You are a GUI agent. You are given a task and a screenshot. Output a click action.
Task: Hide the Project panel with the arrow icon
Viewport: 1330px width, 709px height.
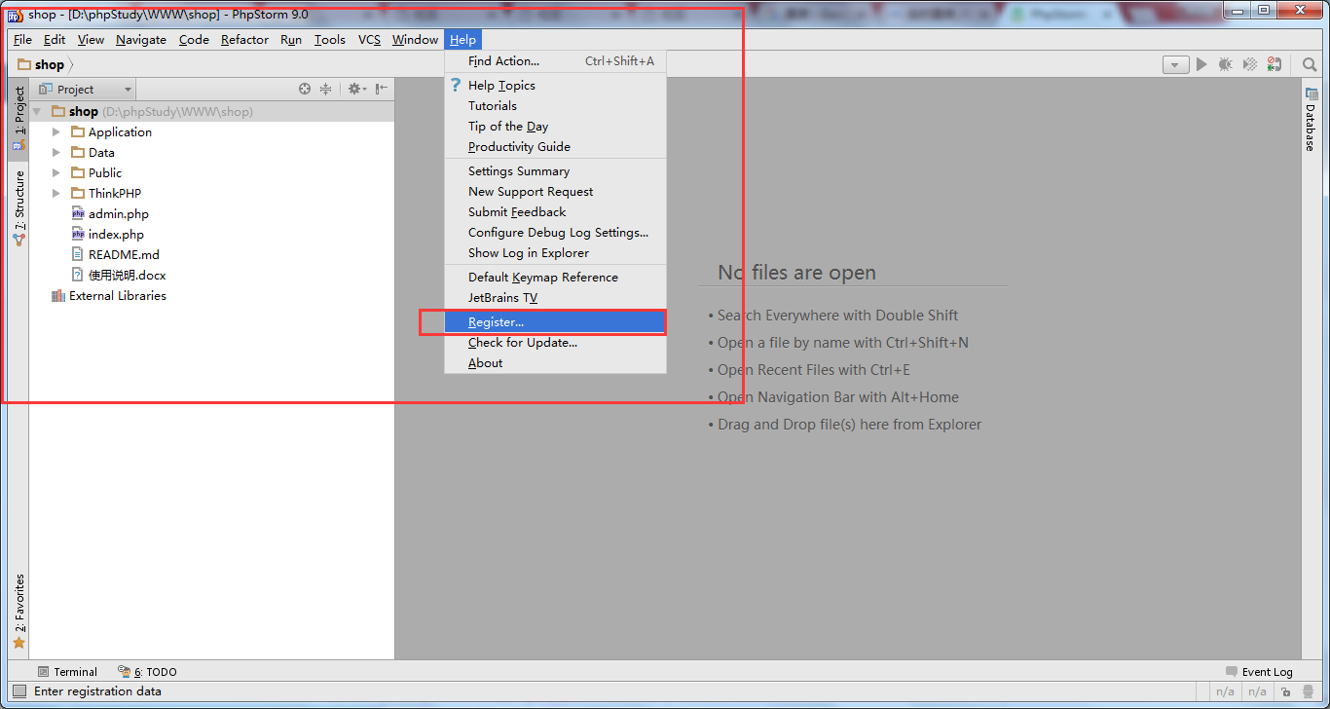coord(381,89)
